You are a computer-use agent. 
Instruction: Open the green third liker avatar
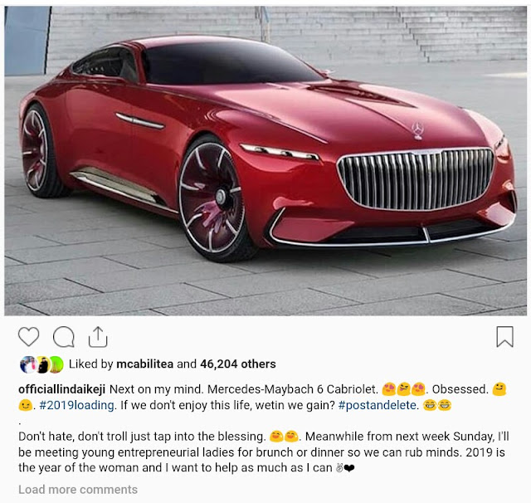pyautogui.click(x=56, y=364)
